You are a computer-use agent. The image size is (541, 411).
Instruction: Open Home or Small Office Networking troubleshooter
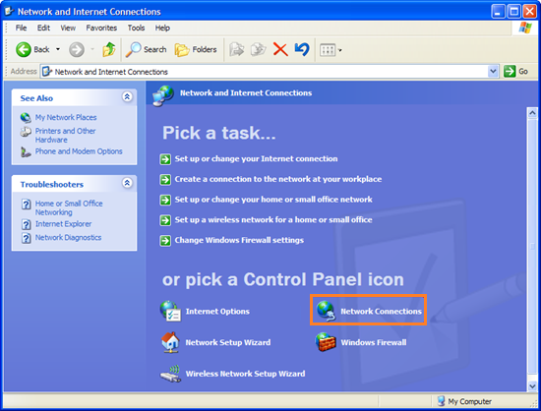click(69, 207)
